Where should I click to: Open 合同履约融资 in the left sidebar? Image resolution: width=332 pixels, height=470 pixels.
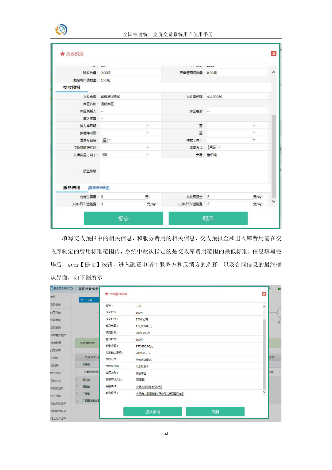click(x=58, y=335)
